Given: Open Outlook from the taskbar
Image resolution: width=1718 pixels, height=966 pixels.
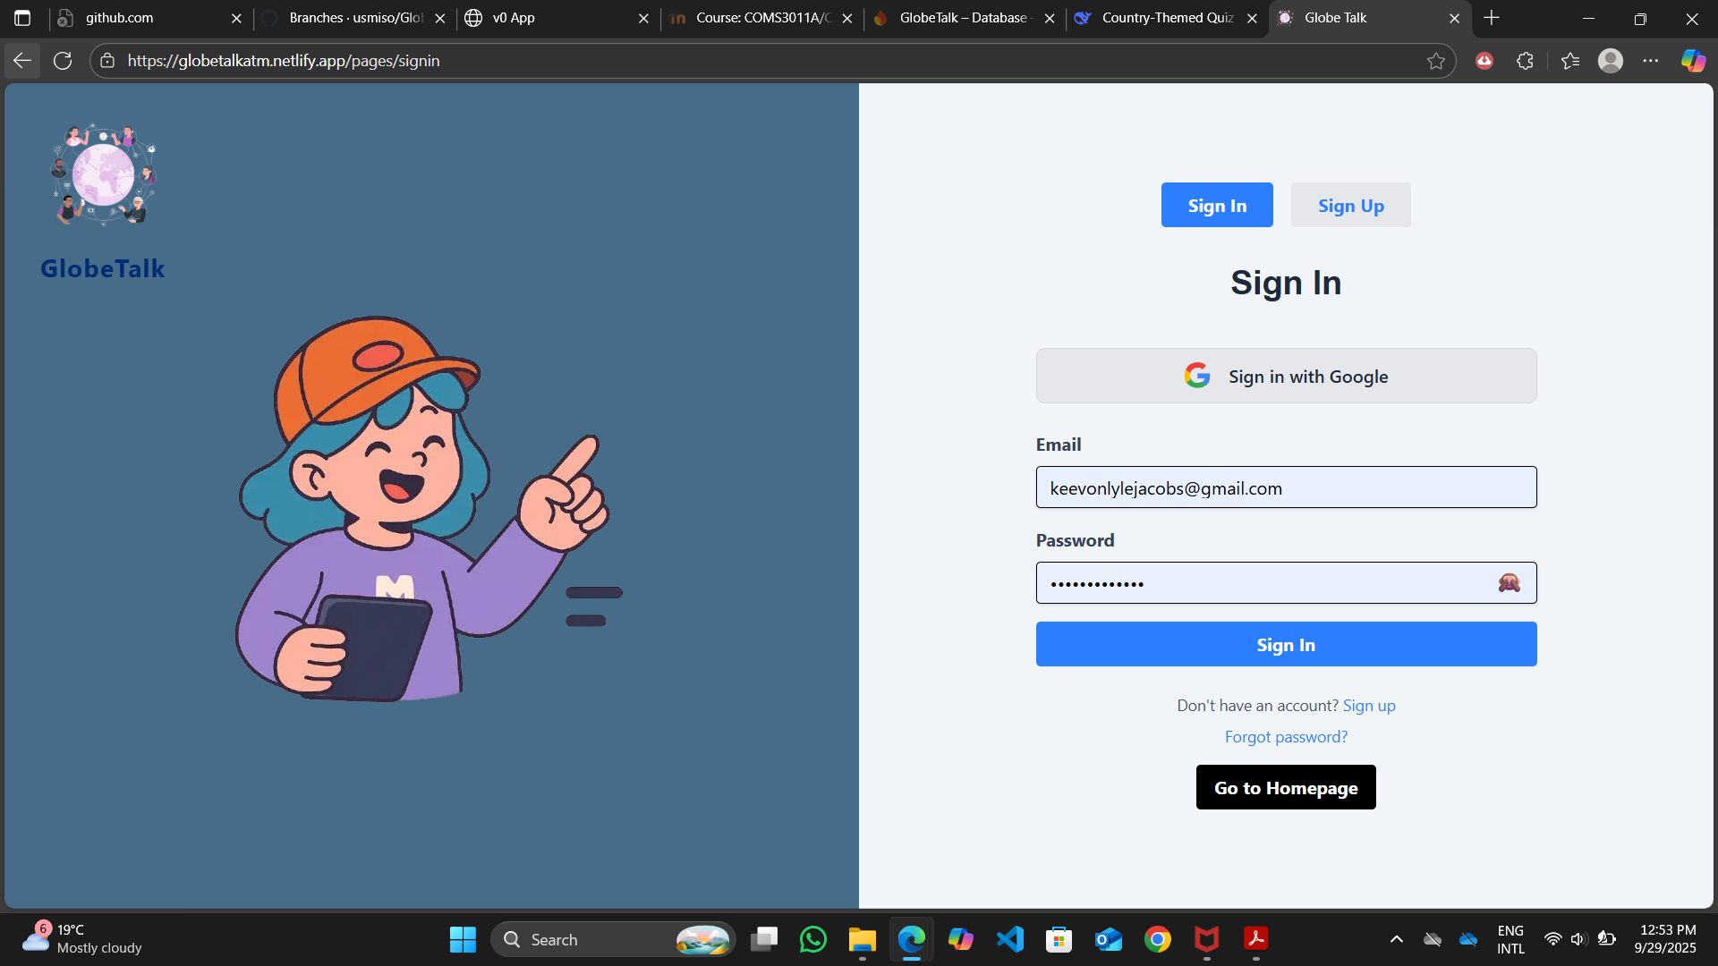Looking at the screenshot, I should 1107,939.
